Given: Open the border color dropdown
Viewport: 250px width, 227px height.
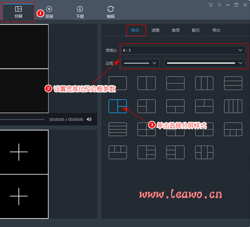Looking at the screenshot, I should pos(205,63).
